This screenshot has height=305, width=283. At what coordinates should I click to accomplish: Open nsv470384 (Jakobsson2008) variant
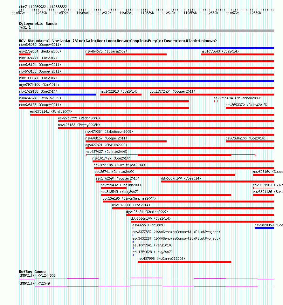click(x=109, y=131)
